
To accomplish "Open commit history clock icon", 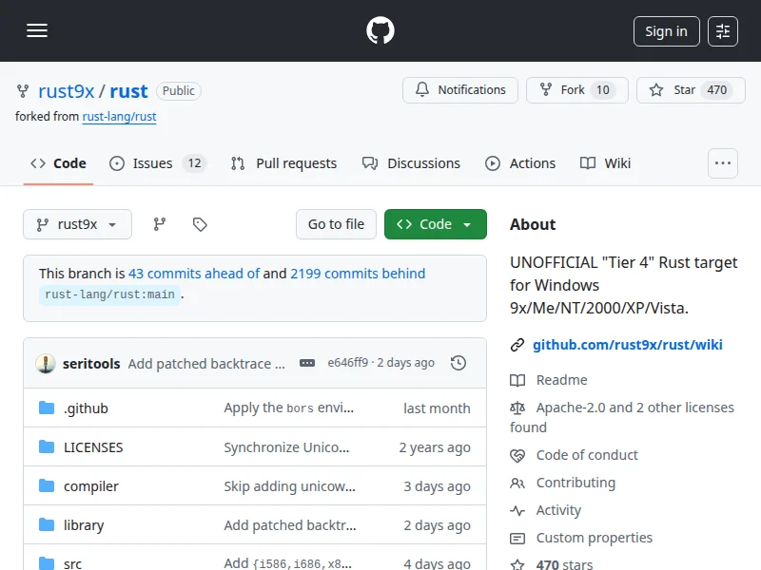I will point(459,363).
